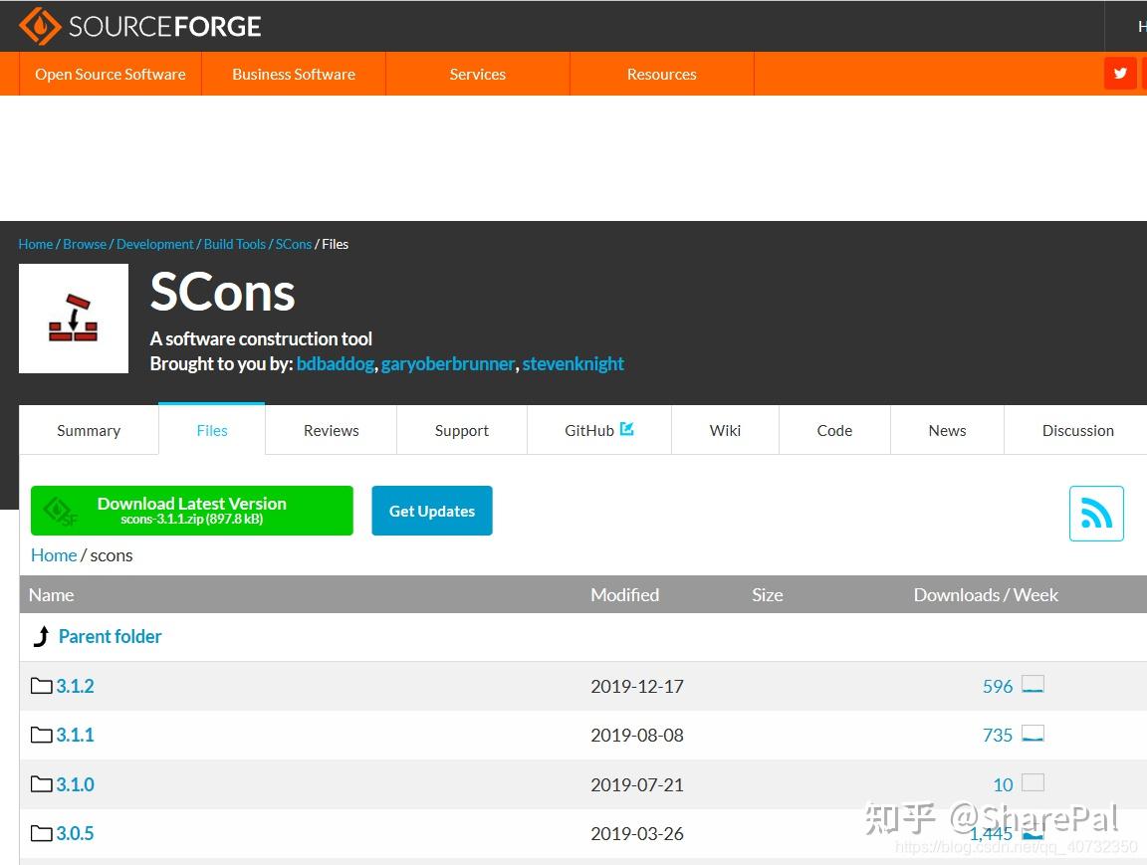Open the Resources menu
1147x865 pixels.
(661, 73)
